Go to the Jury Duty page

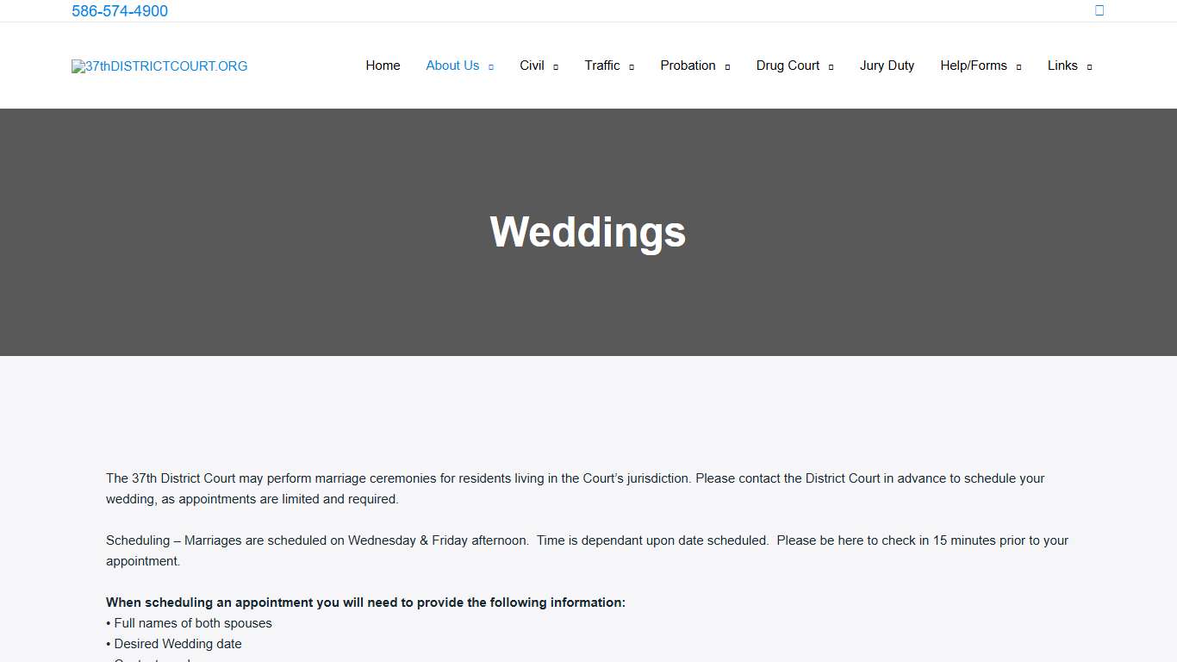point(887,66)
